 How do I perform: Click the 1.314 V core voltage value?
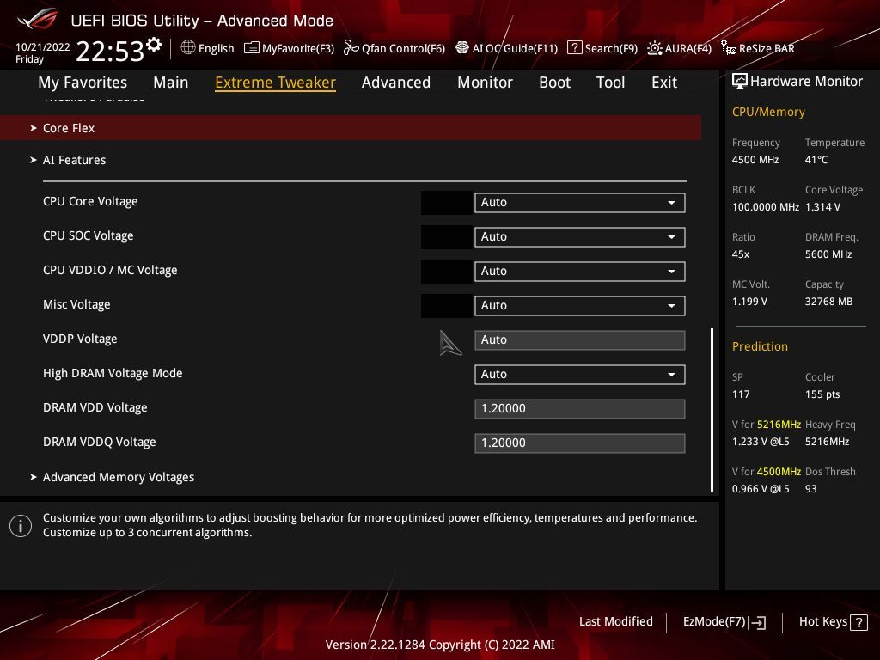click(822, 207)
